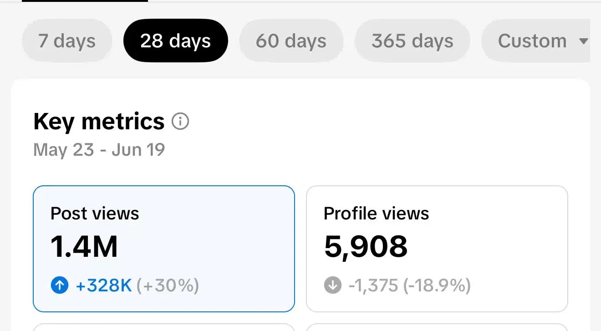Click the blue up-arrow icon in Post views
Viewport: 601px width, 331px height.
coord(60,285)
